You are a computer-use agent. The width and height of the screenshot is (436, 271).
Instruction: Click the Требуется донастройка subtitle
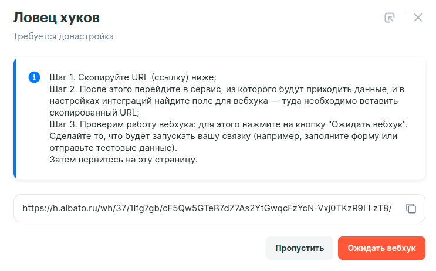tap(63, 36)
